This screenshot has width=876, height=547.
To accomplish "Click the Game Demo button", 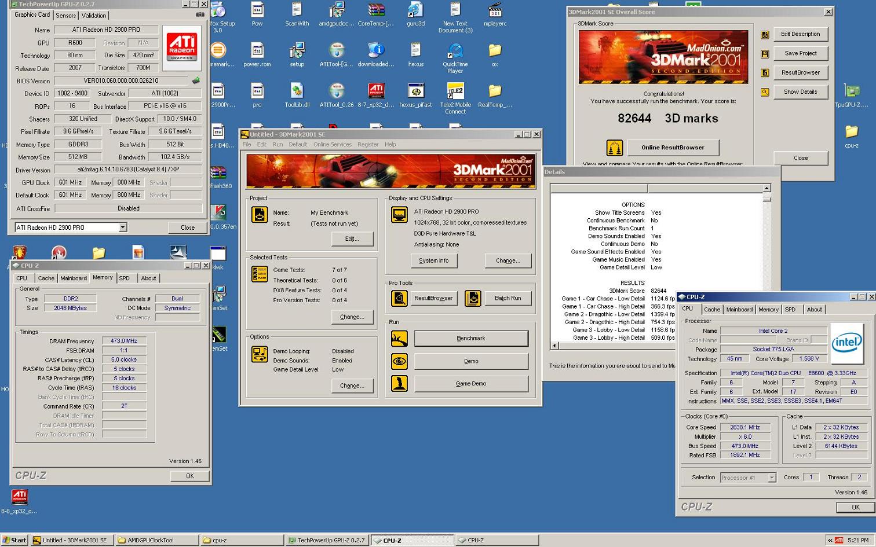I will (471, 384).
